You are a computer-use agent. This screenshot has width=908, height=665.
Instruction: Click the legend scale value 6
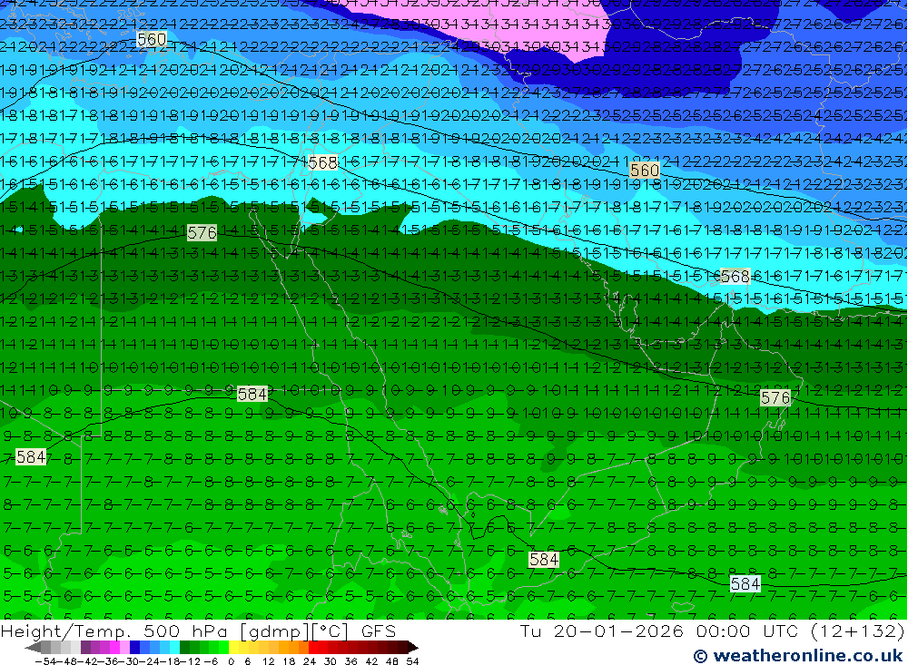tap(247, 661)
